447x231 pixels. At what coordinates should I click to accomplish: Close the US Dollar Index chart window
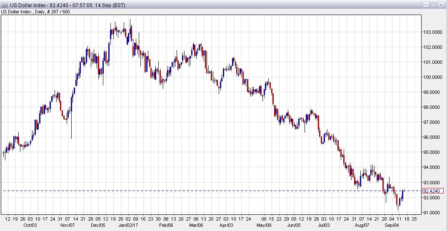click(x=441, y=4)
